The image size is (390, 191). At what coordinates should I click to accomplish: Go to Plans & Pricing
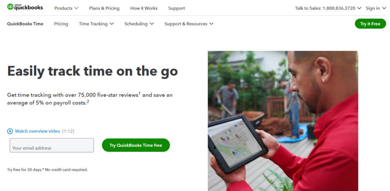104,8
